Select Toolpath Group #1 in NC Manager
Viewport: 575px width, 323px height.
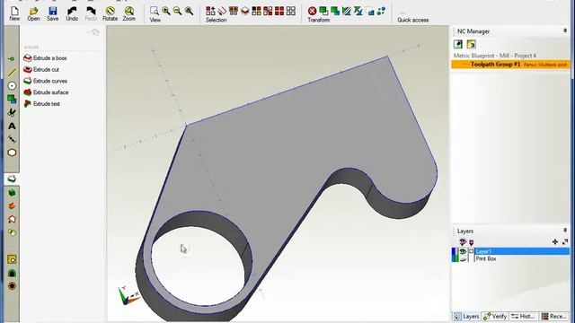[x=510, y=64]
